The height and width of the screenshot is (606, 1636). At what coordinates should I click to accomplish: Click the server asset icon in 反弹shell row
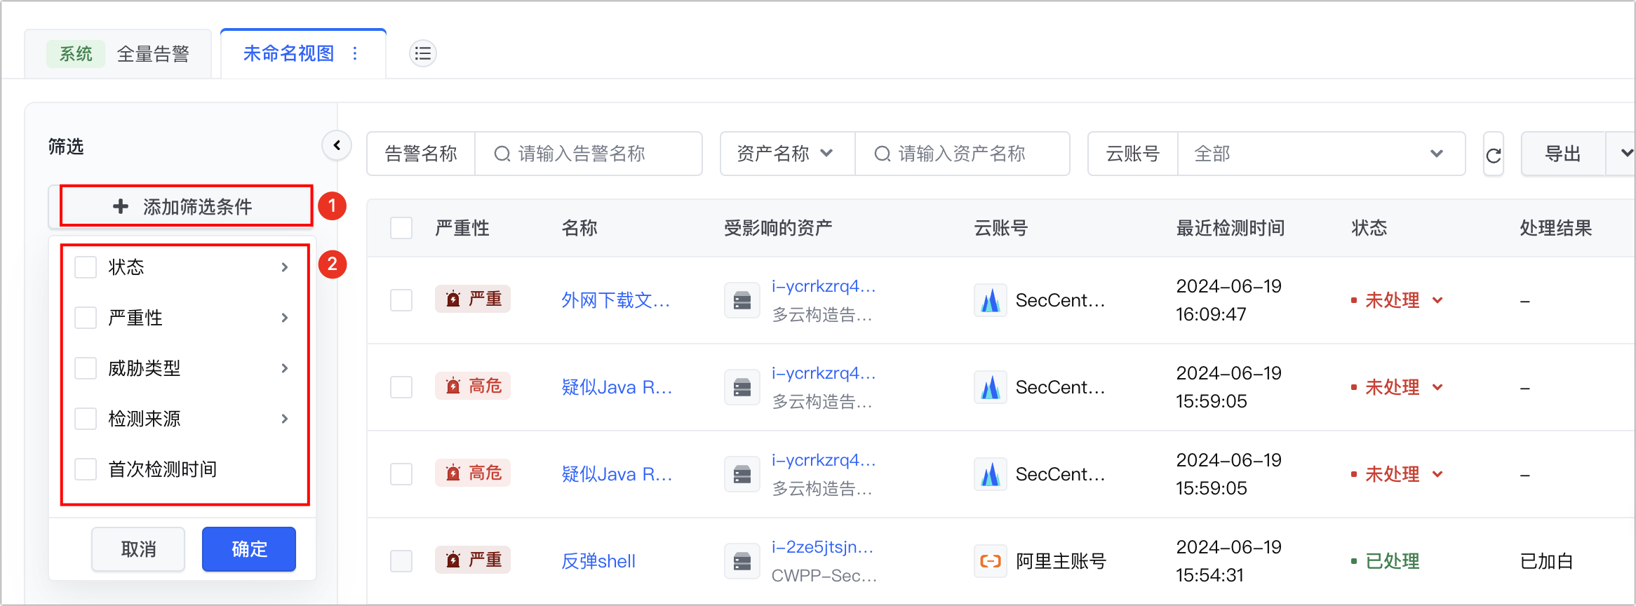[742, 561]
